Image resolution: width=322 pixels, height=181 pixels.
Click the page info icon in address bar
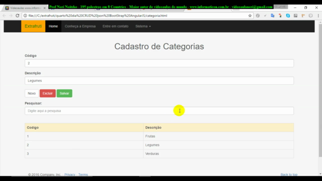pyautogui.click(x=25, y=16)
